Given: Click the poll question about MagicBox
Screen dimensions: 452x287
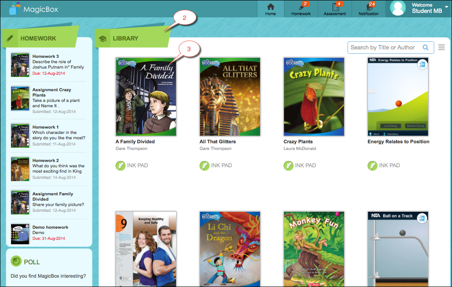Looking at the screenshot, I should pos(48,276).
